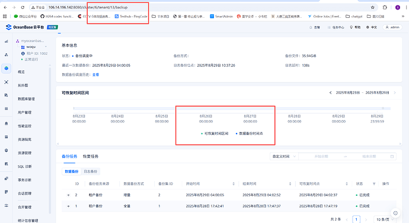Open the 10 per page dropdown
Screen dimensions: 409x223
pyautogui.click(x=385, y=219)
